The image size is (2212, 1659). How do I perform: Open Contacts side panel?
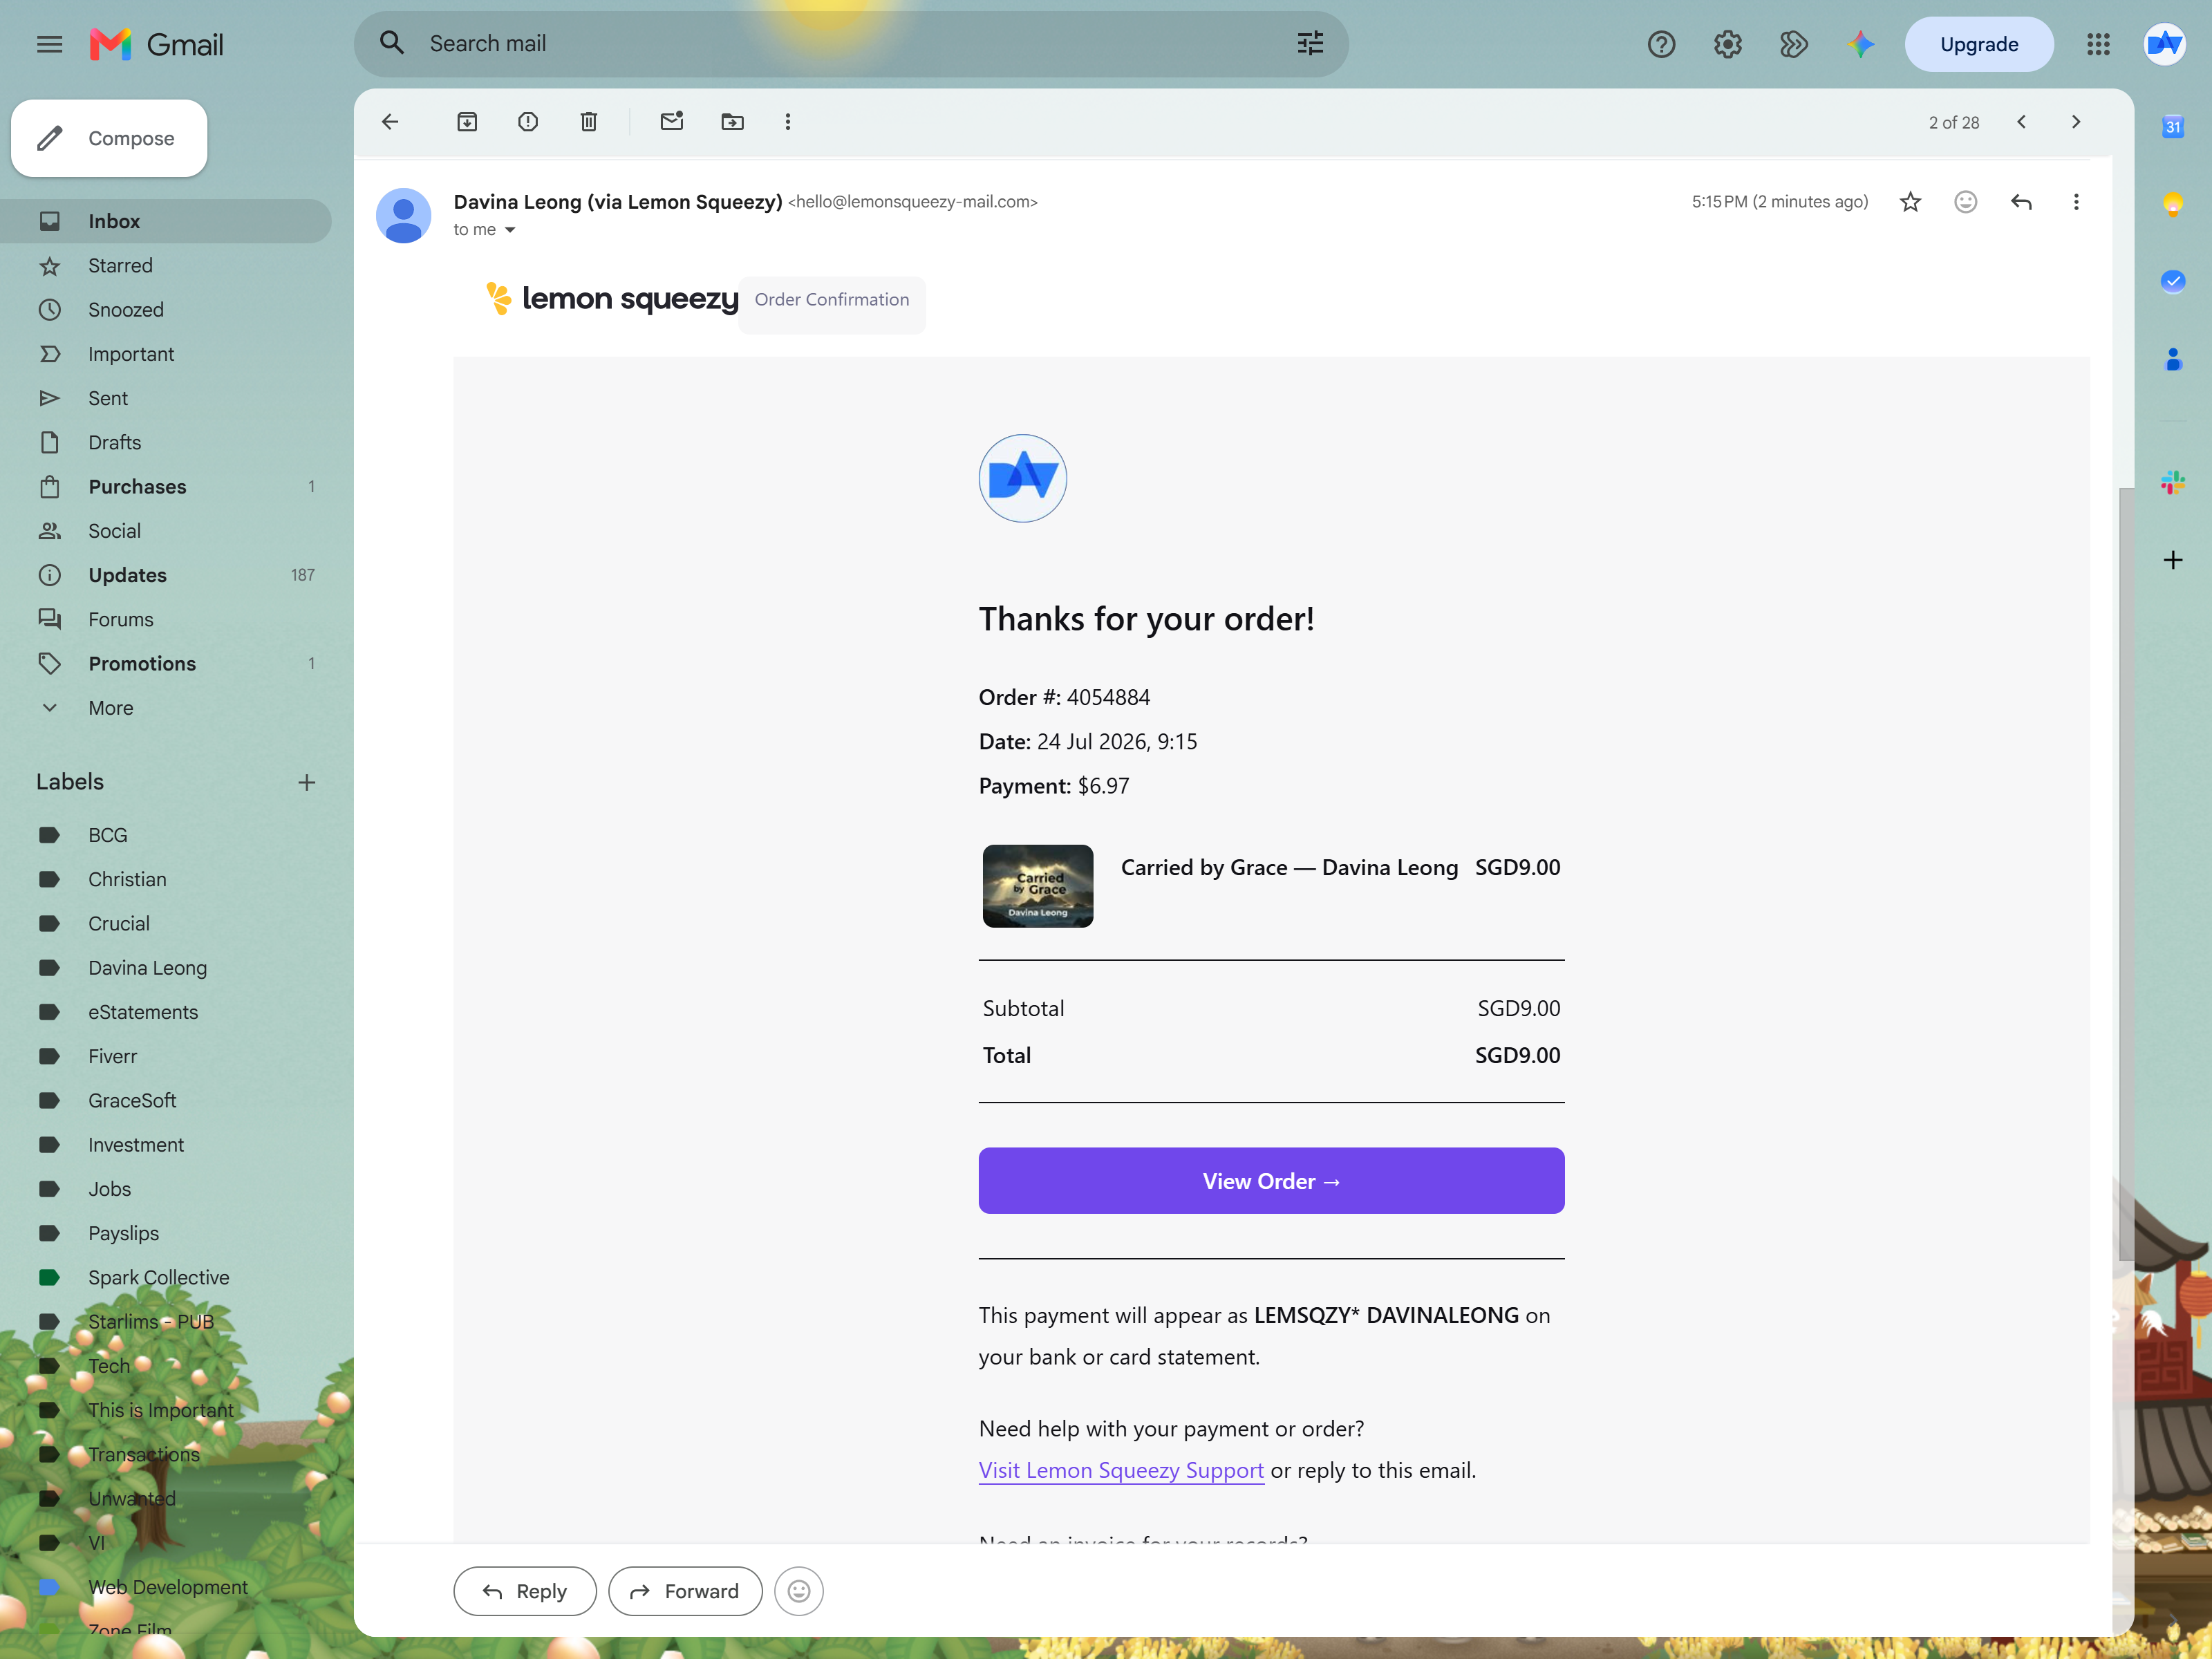2173,360
